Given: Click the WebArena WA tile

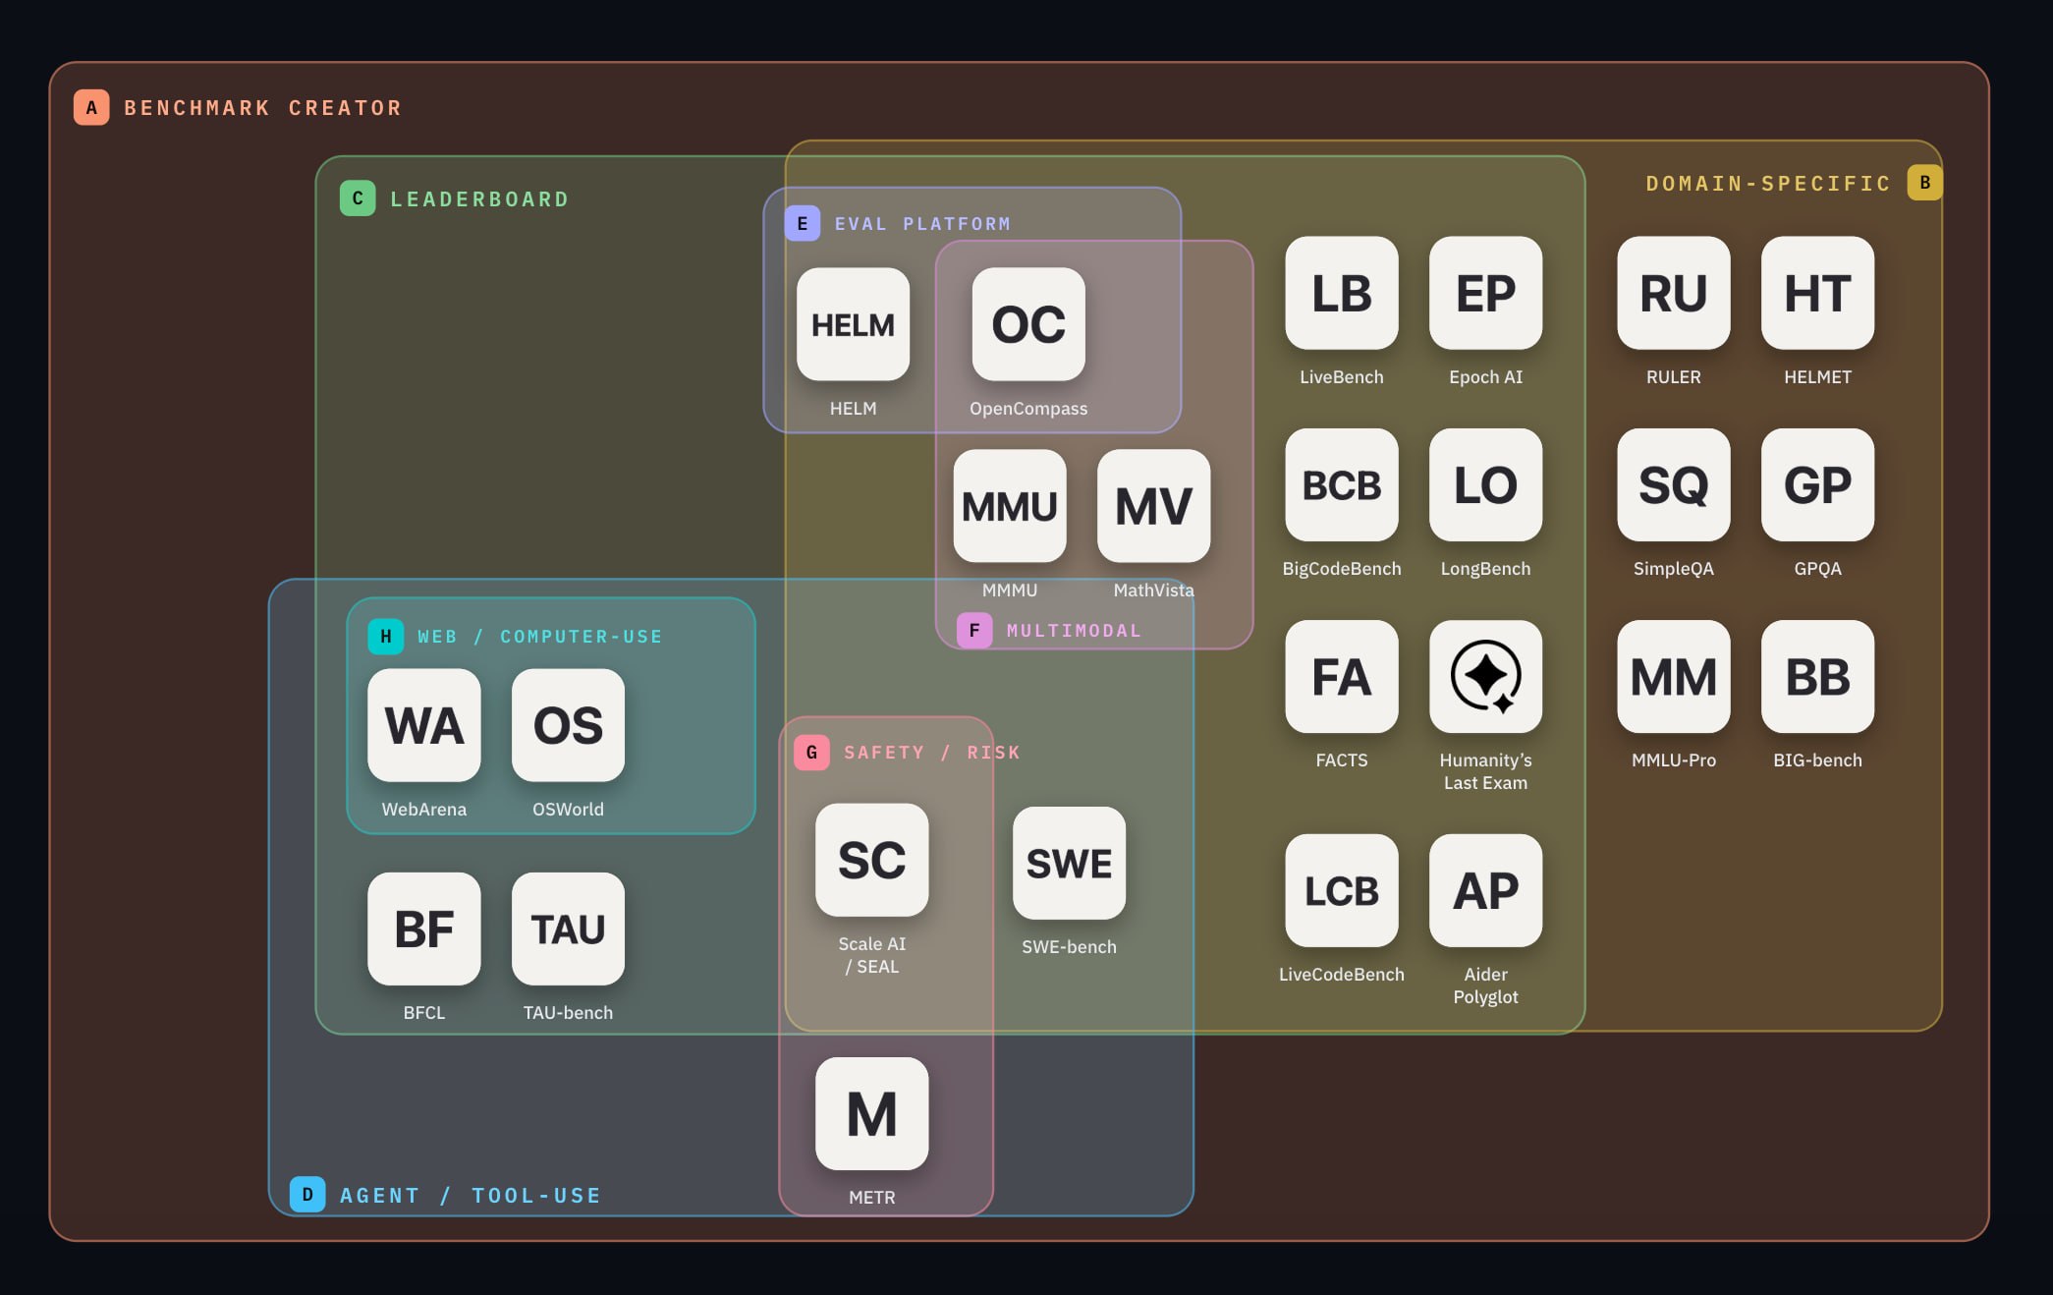Looking at the screenshot, I should tap(424, 725).
